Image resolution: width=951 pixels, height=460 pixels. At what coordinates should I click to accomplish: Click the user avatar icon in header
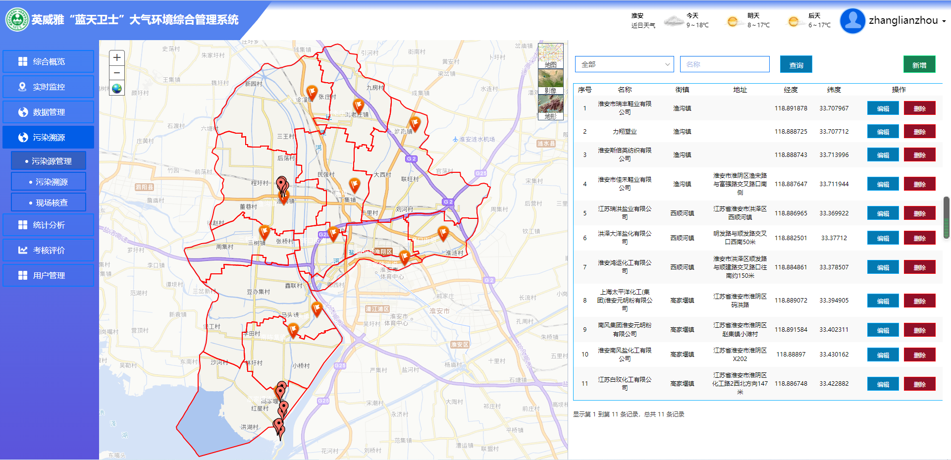(852, 21)
